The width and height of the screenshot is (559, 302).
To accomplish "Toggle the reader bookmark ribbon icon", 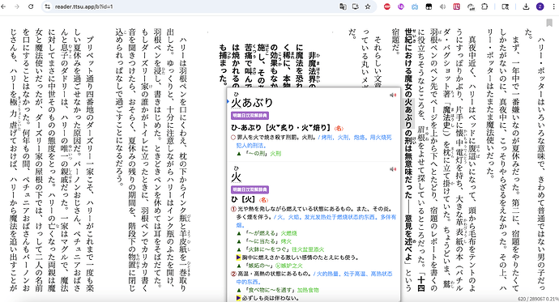I will 549,23.
